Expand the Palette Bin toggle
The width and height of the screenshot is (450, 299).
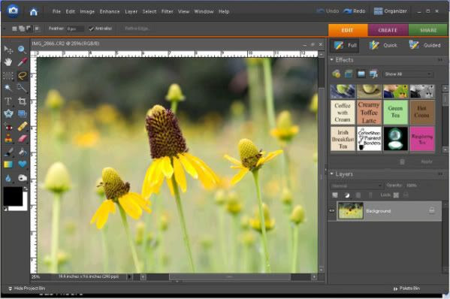pyautogui.click(x=407, y=288)
